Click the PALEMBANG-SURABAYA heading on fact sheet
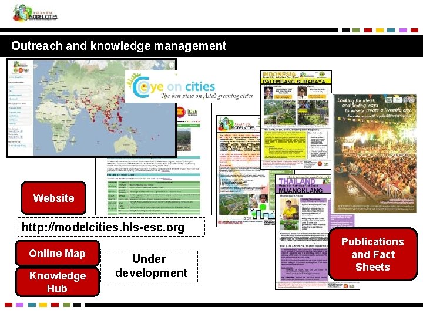The image size is (423, 317). click(x=294, y=82)
